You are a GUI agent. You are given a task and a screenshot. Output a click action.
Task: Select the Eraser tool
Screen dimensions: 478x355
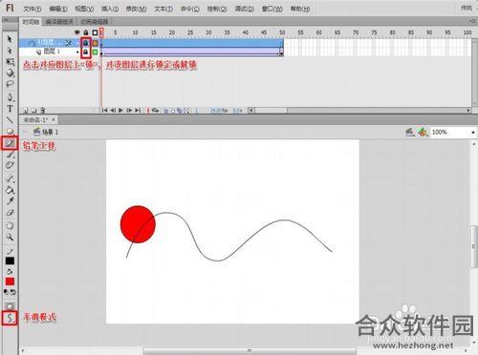click(x=10, y=213)
